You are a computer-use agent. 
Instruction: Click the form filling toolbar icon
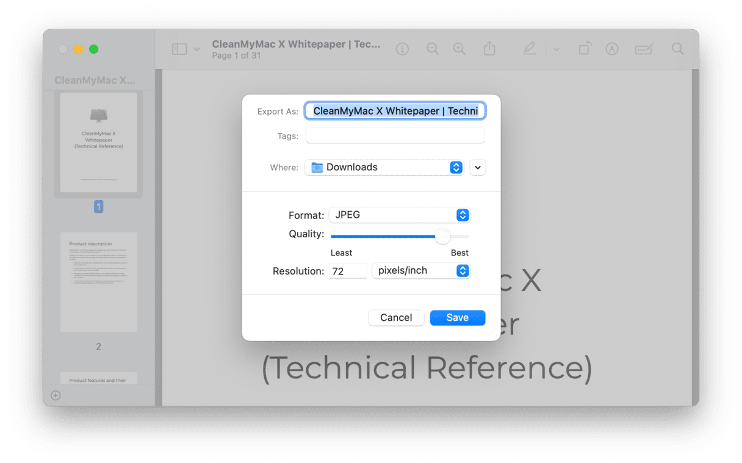[x=644, y=49]
